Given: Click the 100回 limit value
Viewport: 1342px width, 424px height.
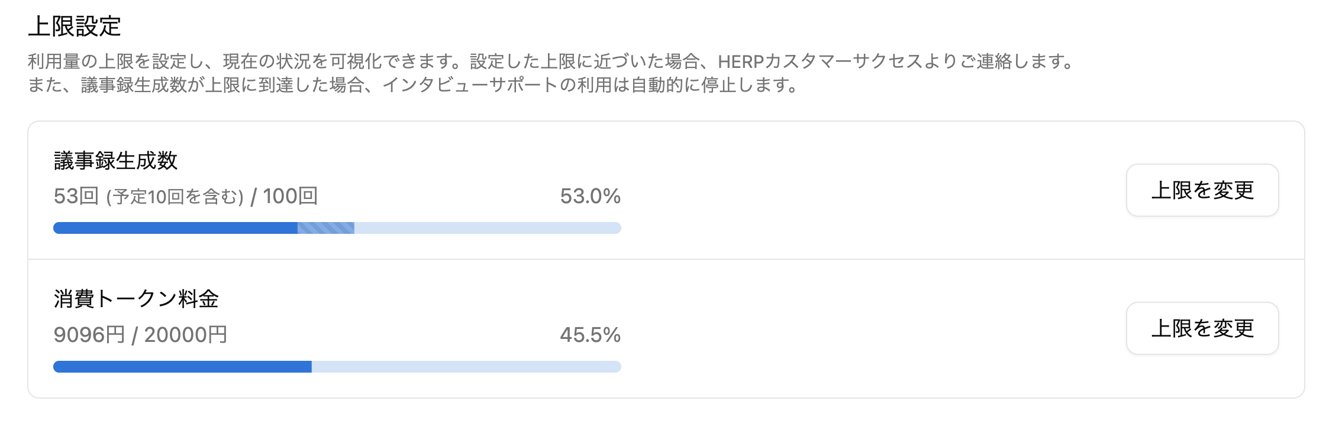Looking at the screenshot, I should 290,196.
